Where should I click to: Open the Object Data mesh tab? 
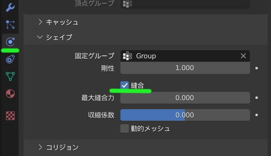[x=10, y=76]
